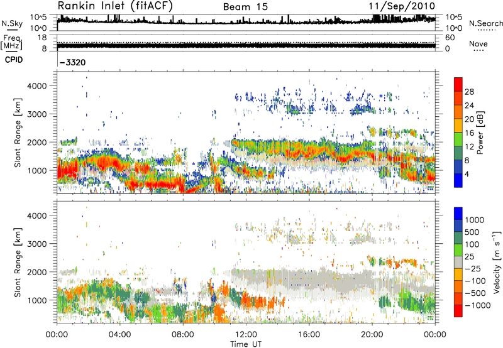
Task: Click the '04:00' time axis tick label
Action: pyautogui.click(x=120, y=335)
